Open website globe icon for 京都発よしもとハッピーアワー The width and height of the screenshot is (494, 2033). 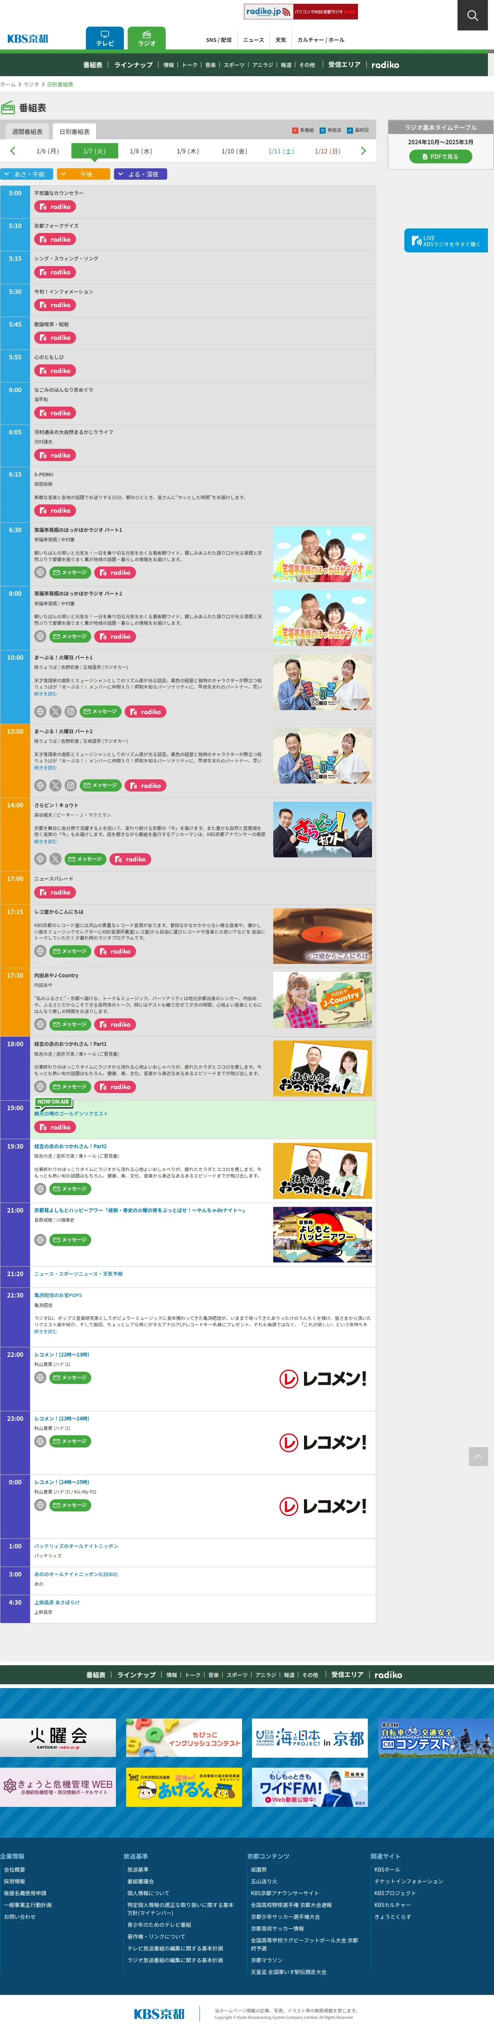[40, 1240]
